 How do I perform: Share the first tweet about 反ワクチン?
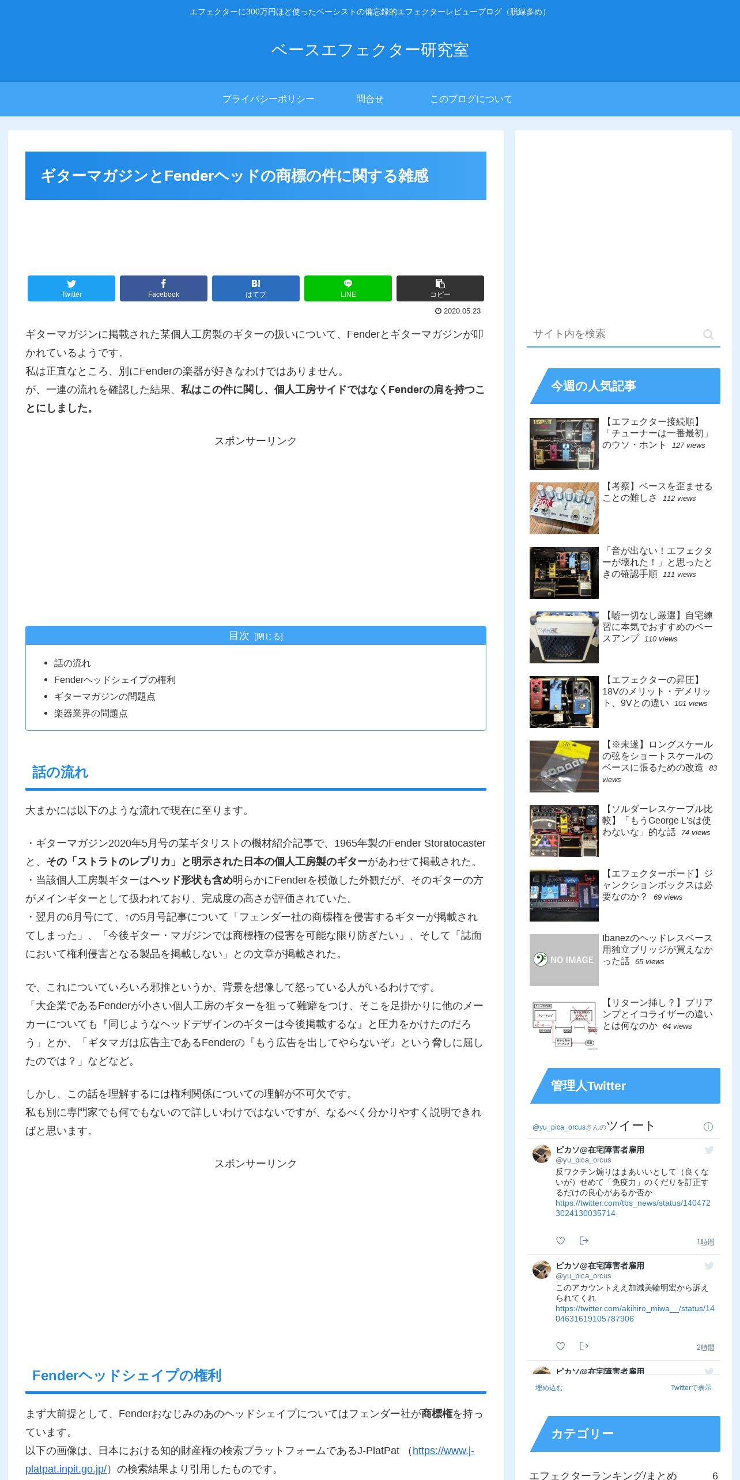[584, 1240]
